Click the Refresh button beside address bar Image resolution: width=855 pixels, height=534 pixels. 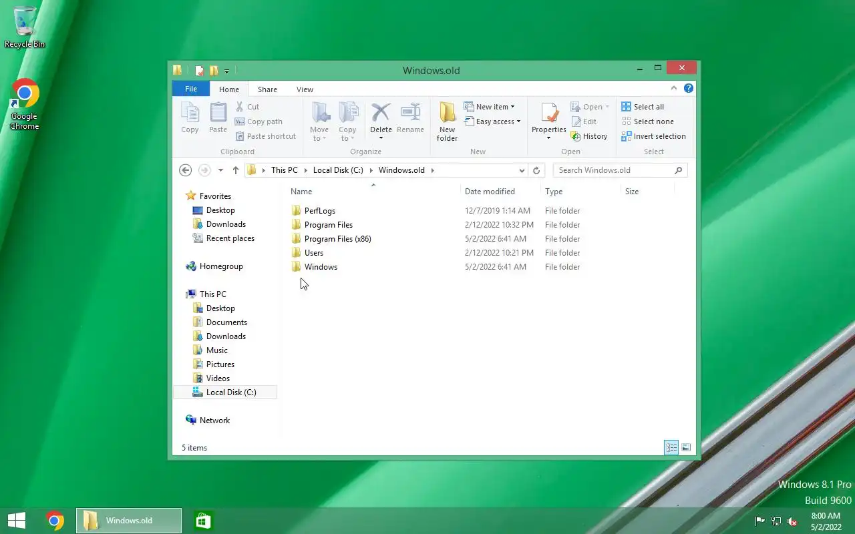click(536, 170)
